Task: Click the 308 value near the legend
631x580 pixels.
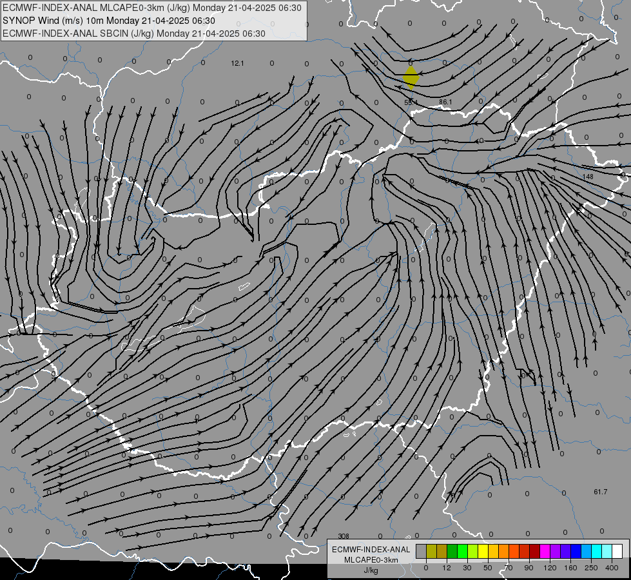Action: point(344,536)
